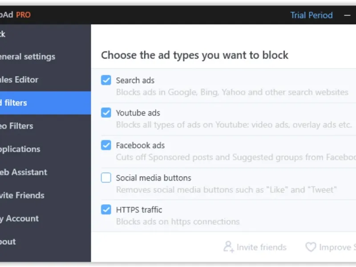Click the heart Improve icon

click(310, 247)
